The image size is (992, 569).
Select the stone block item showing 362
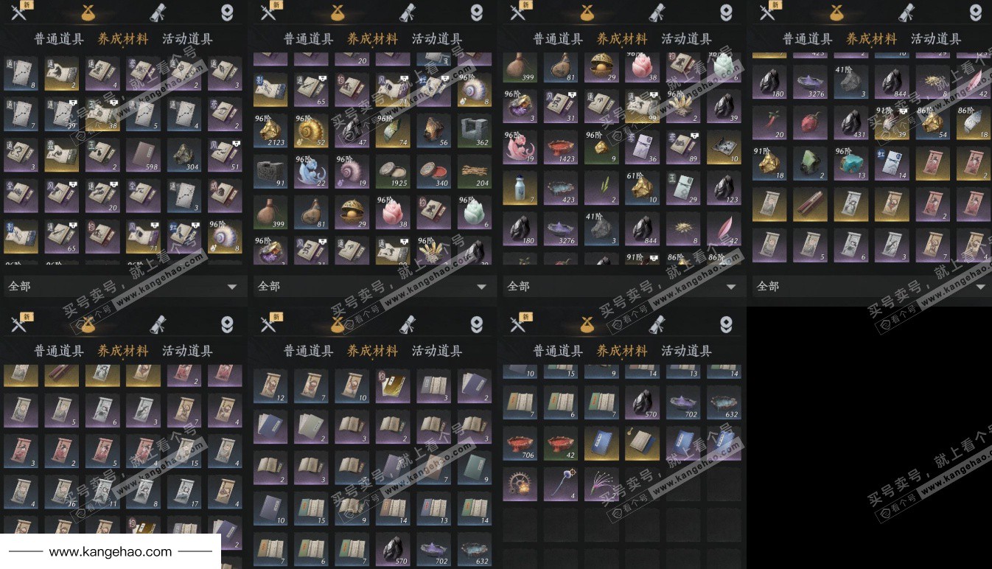[x=474, y=130]
